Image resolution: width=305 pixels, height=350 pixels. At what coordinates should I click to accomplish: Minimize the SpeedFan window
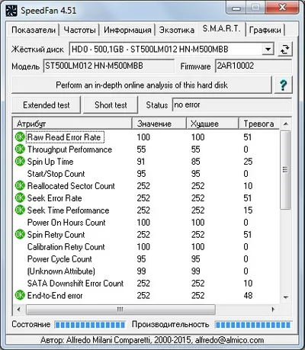point(236,8)
